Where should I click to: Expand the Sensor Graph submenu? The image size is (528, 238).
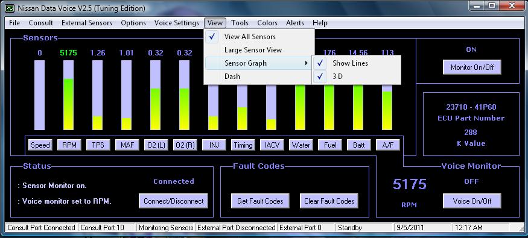(259, 63)
